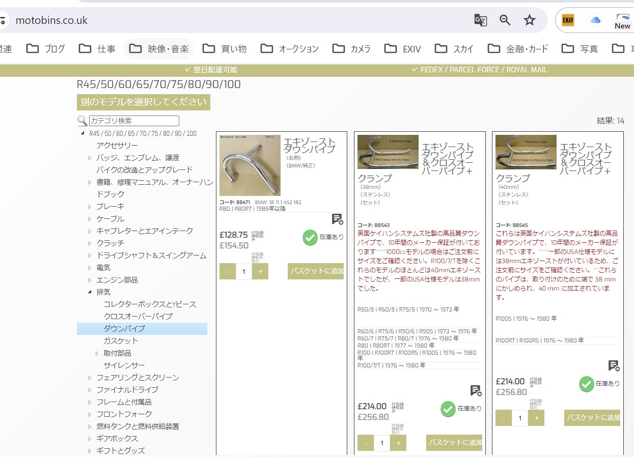Click the Google Translate icon in address bar
The height and width of the screenshot is (457, 634).
point(480,20)
